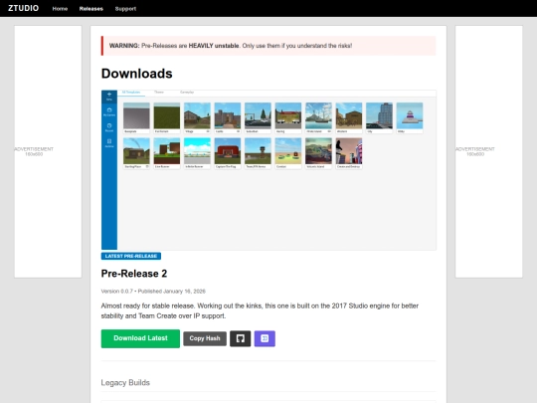537x403 pixels.
Task: Click My Games icon in preview sidebar
Action: click(x=109, y=111)
